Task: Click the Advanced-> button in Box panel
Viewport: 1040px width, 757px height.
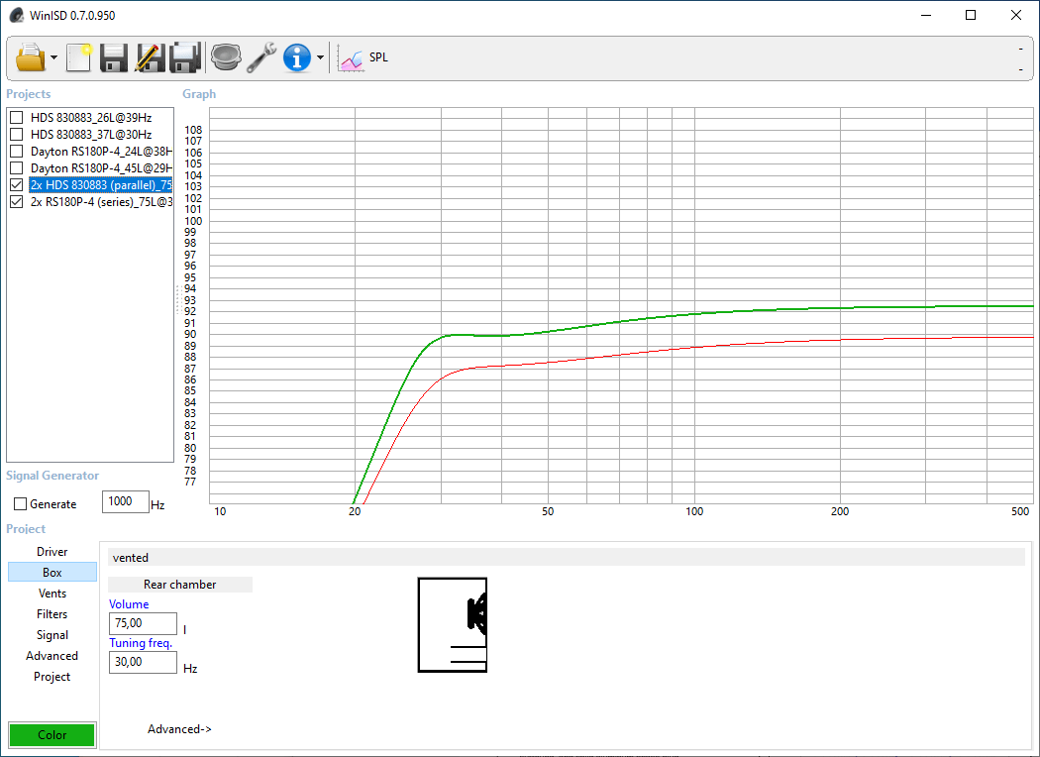Action: click(179, 729)
